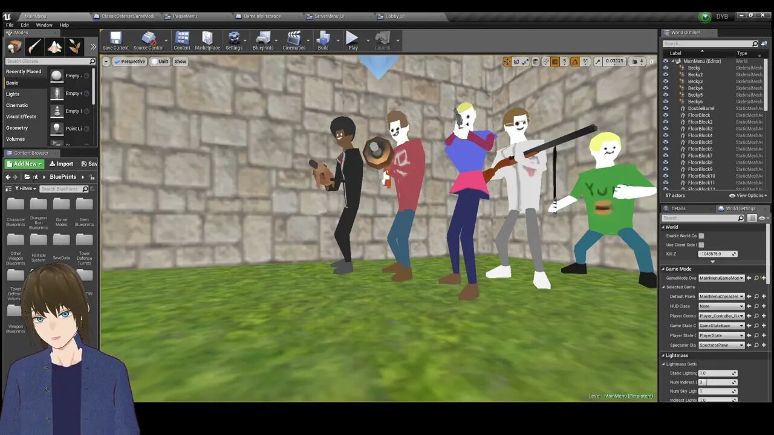Toggle rotation snapping icon

tap(575, 62)
